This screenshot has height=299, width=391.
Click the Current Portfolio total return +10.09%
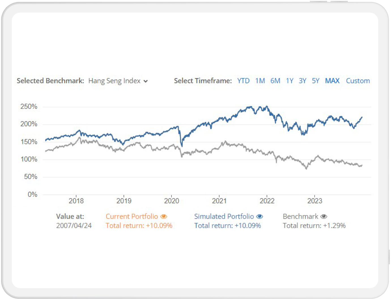point(139,226)
